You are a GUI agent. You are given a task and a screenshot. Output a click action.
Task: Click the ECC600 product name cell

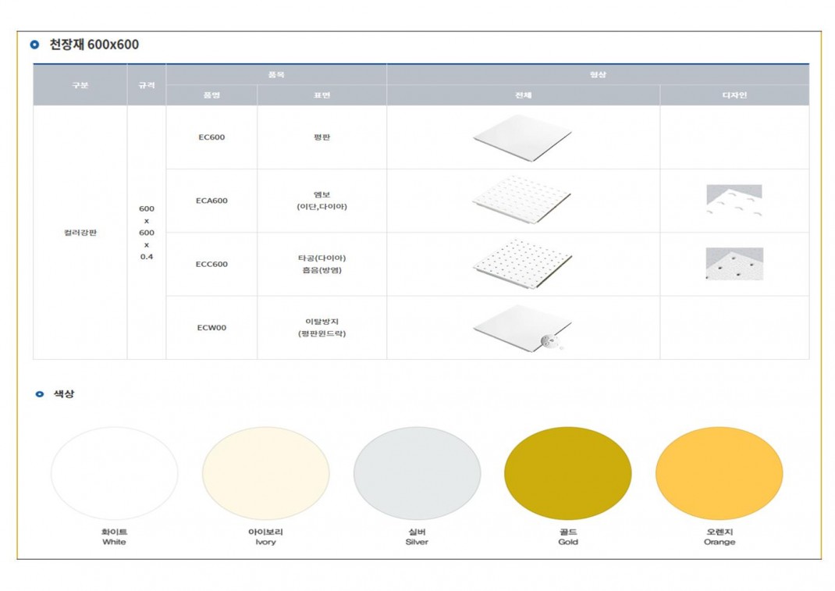click(x=211, y=264)
